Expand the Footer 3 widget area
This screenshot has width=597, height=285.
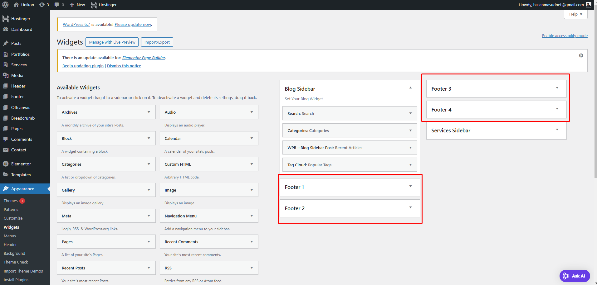tap(557, 88)
